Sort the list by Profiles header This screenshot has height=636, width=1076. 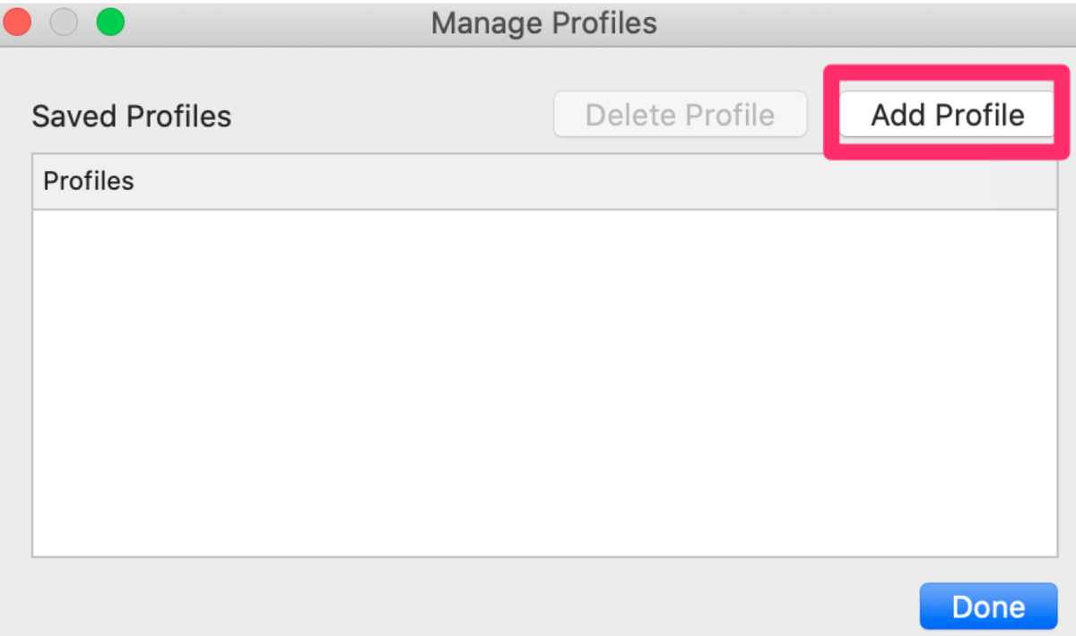tap(544, 182)
